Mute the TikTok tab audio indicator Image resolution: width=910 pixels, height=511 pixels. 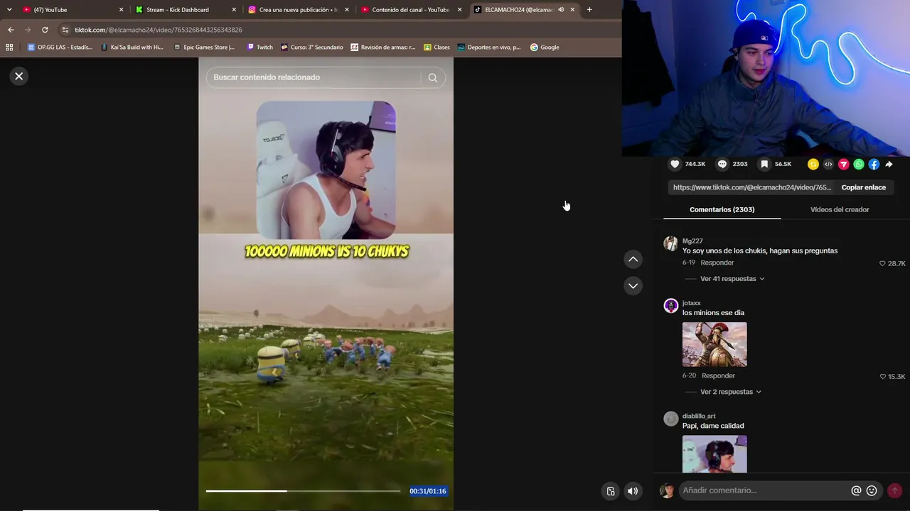561,10
